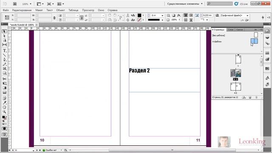Click the CS Live icon

tap(236, 4)
